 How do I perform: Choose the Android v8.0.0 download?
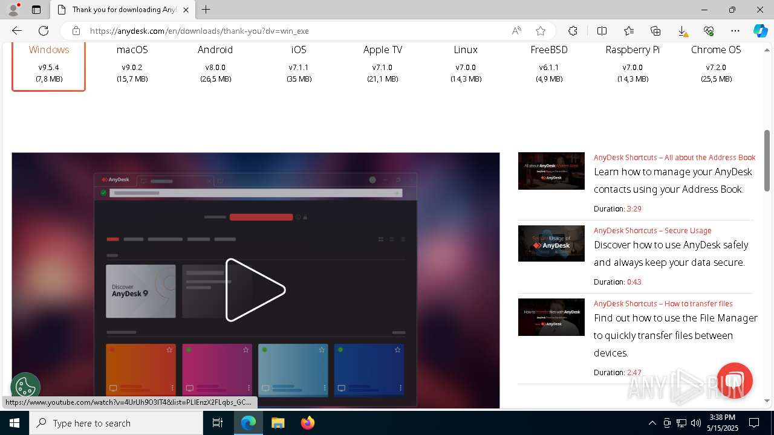(x=215, y=63)
